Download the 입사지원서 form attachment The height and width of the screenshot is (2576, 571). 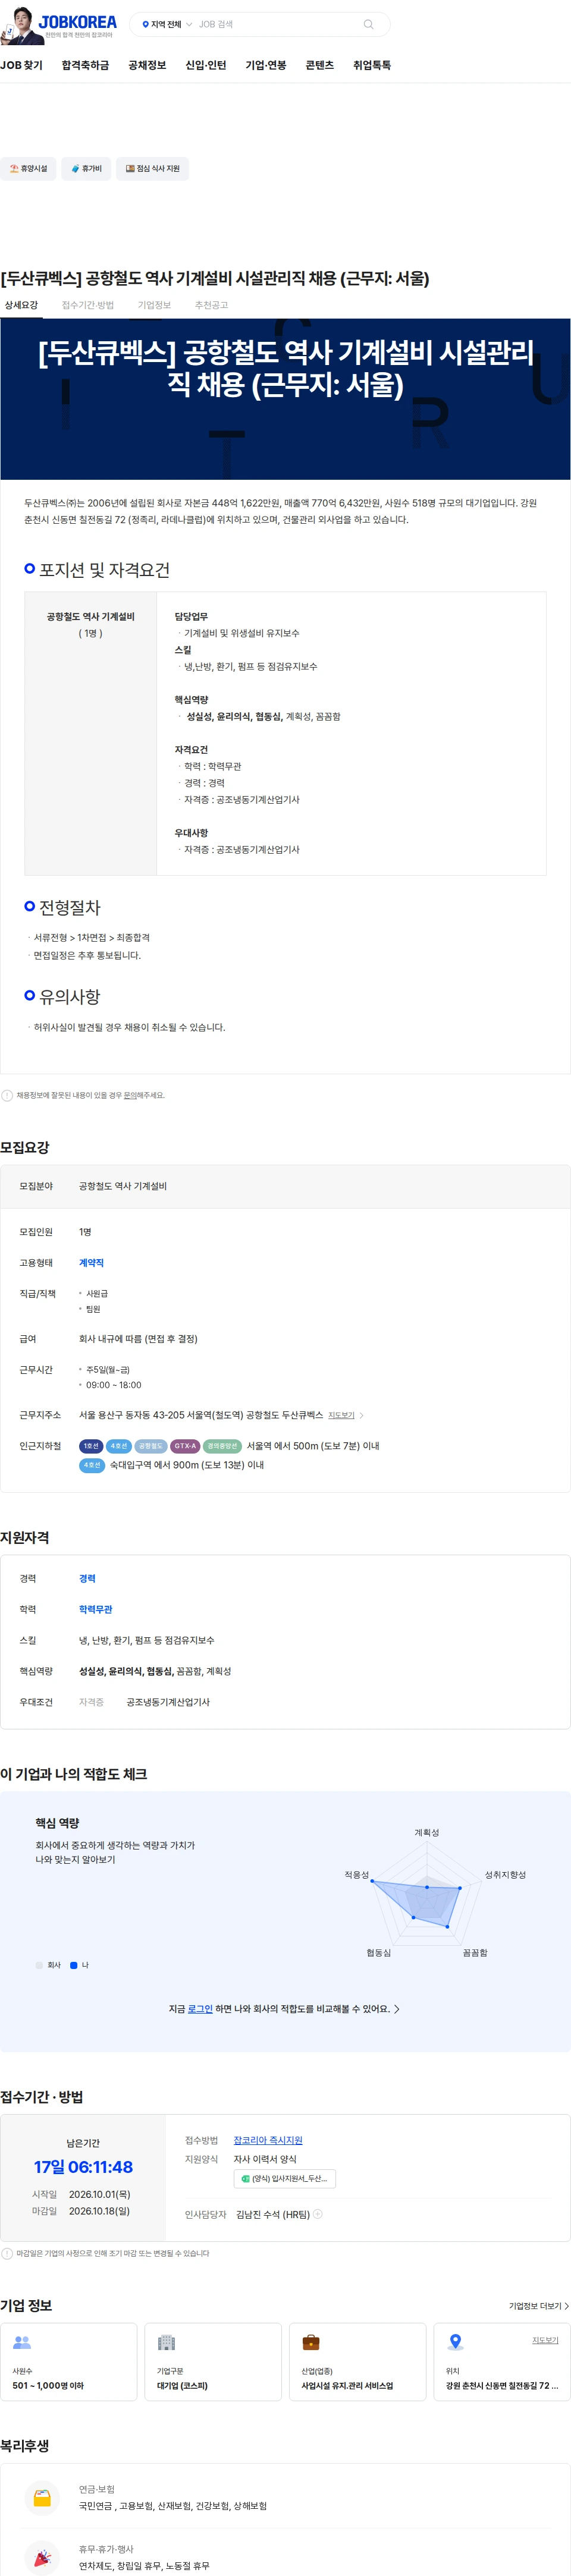click(x=285, y=2179)
